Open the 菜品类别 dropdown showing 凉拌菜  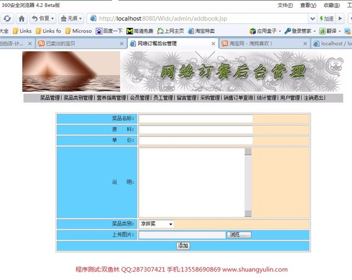point(156,224)
